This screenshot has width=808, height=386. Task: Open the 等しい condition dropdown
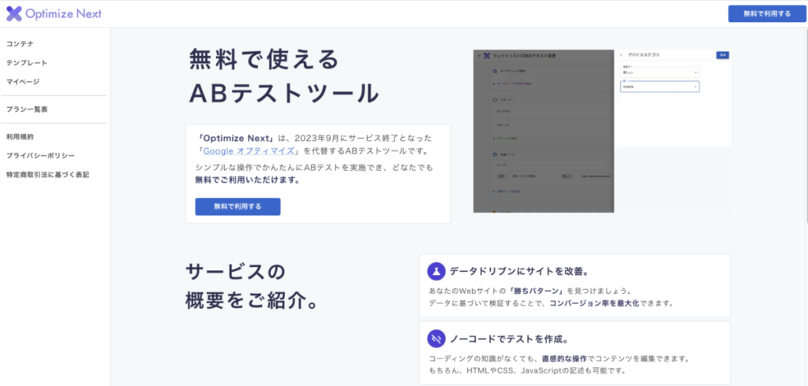[x=659, y=72]
